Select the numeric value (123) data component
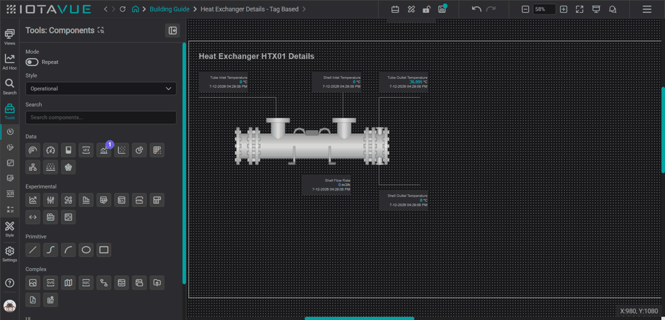Screen dimensions: 665x320 coord(86,150)
